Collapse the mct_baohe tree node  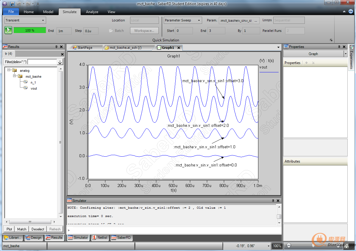click(x=15, y=76)
